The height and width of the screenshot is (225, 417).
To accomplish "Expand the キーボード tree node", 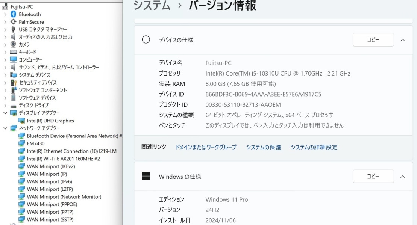I will click(5, 52).
